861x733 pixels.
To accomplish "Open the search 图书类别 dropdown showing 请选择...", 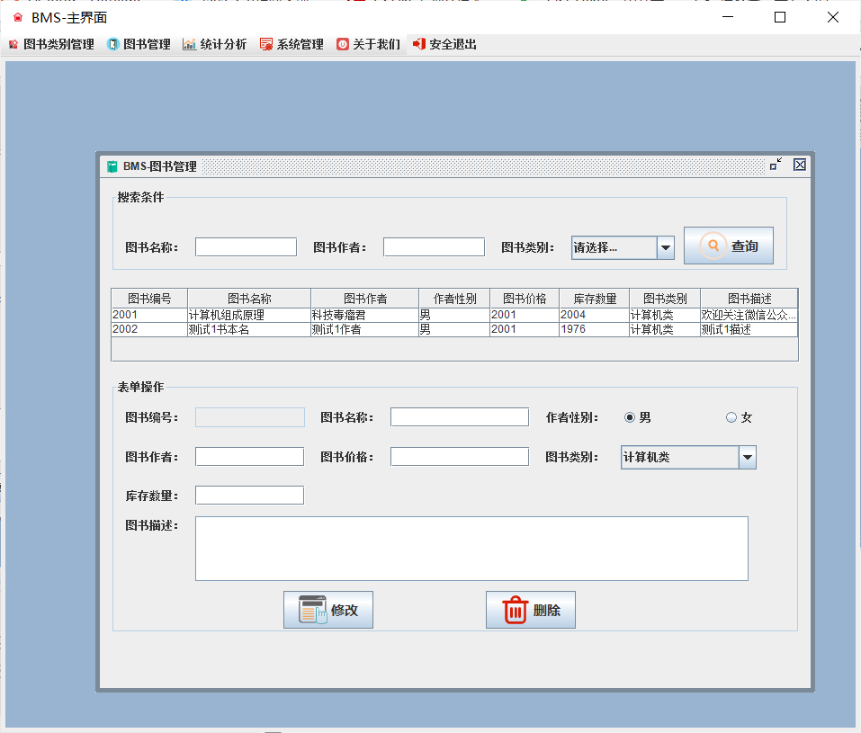I will (x=623, y=247).
